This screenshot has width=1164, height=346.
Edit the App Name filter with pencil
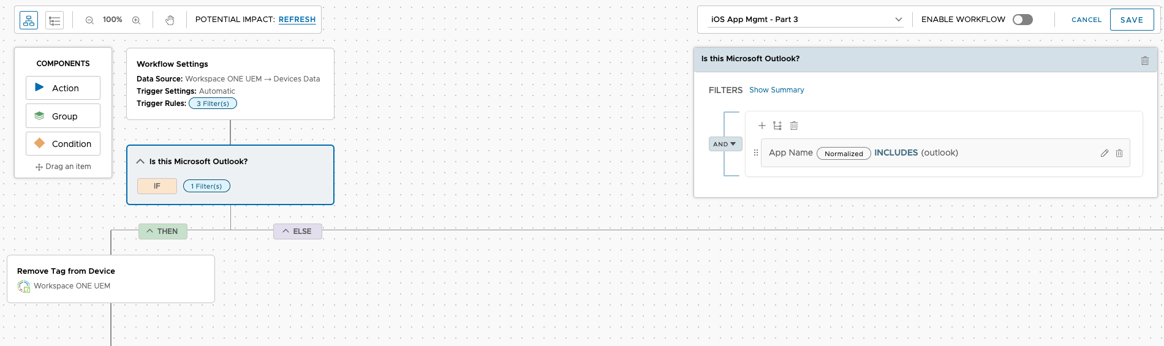(1104, 153)
